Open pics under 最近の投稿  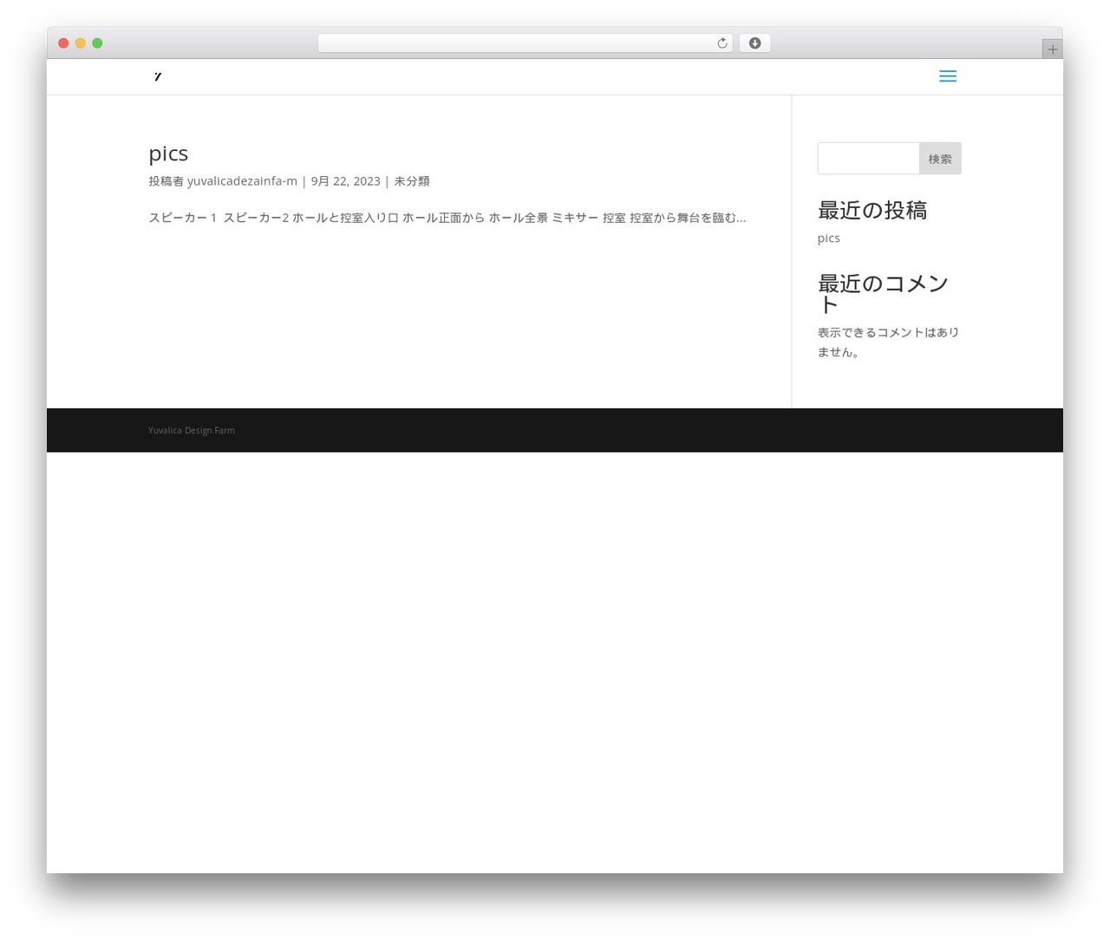(828, 238)
